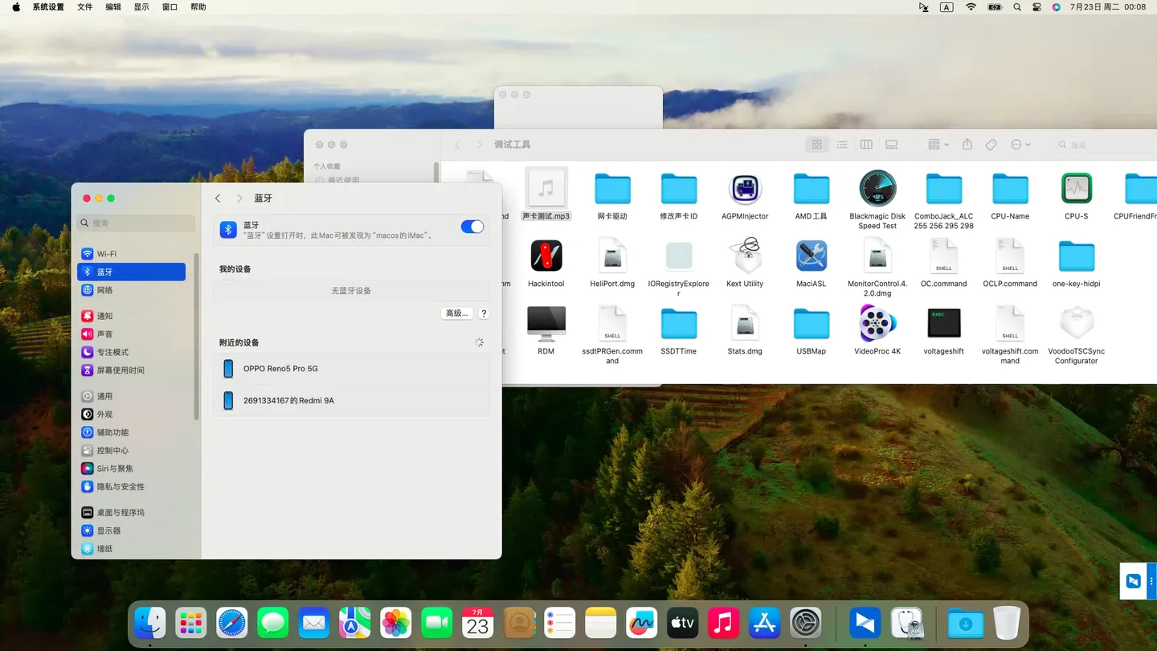Open the 窗口 menu in menu bar
Viewport: 1157px width, 651px height.
tap(170, 7)
